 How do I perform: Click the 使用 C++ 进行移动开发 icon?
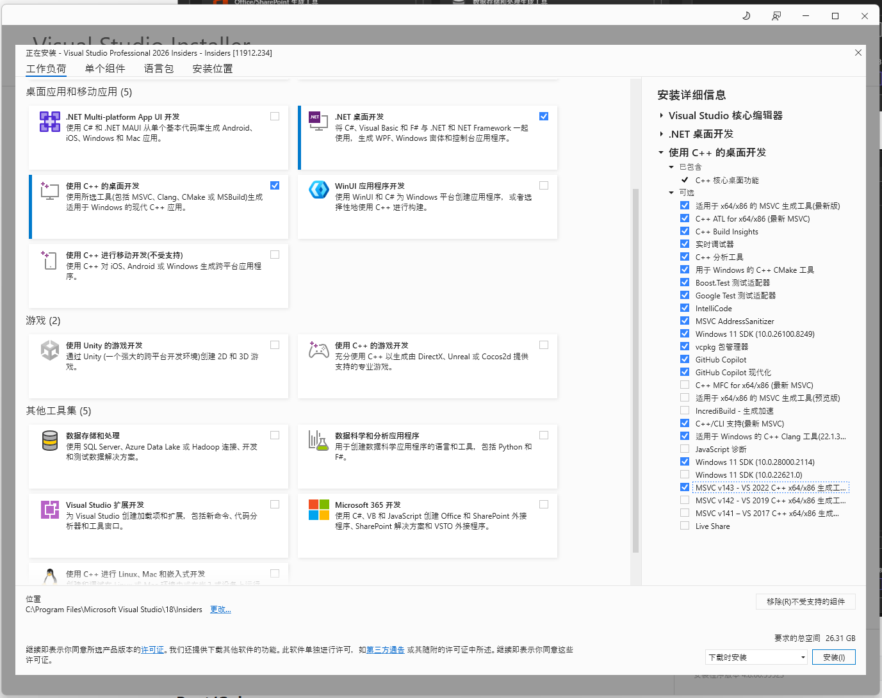[50, 259]
